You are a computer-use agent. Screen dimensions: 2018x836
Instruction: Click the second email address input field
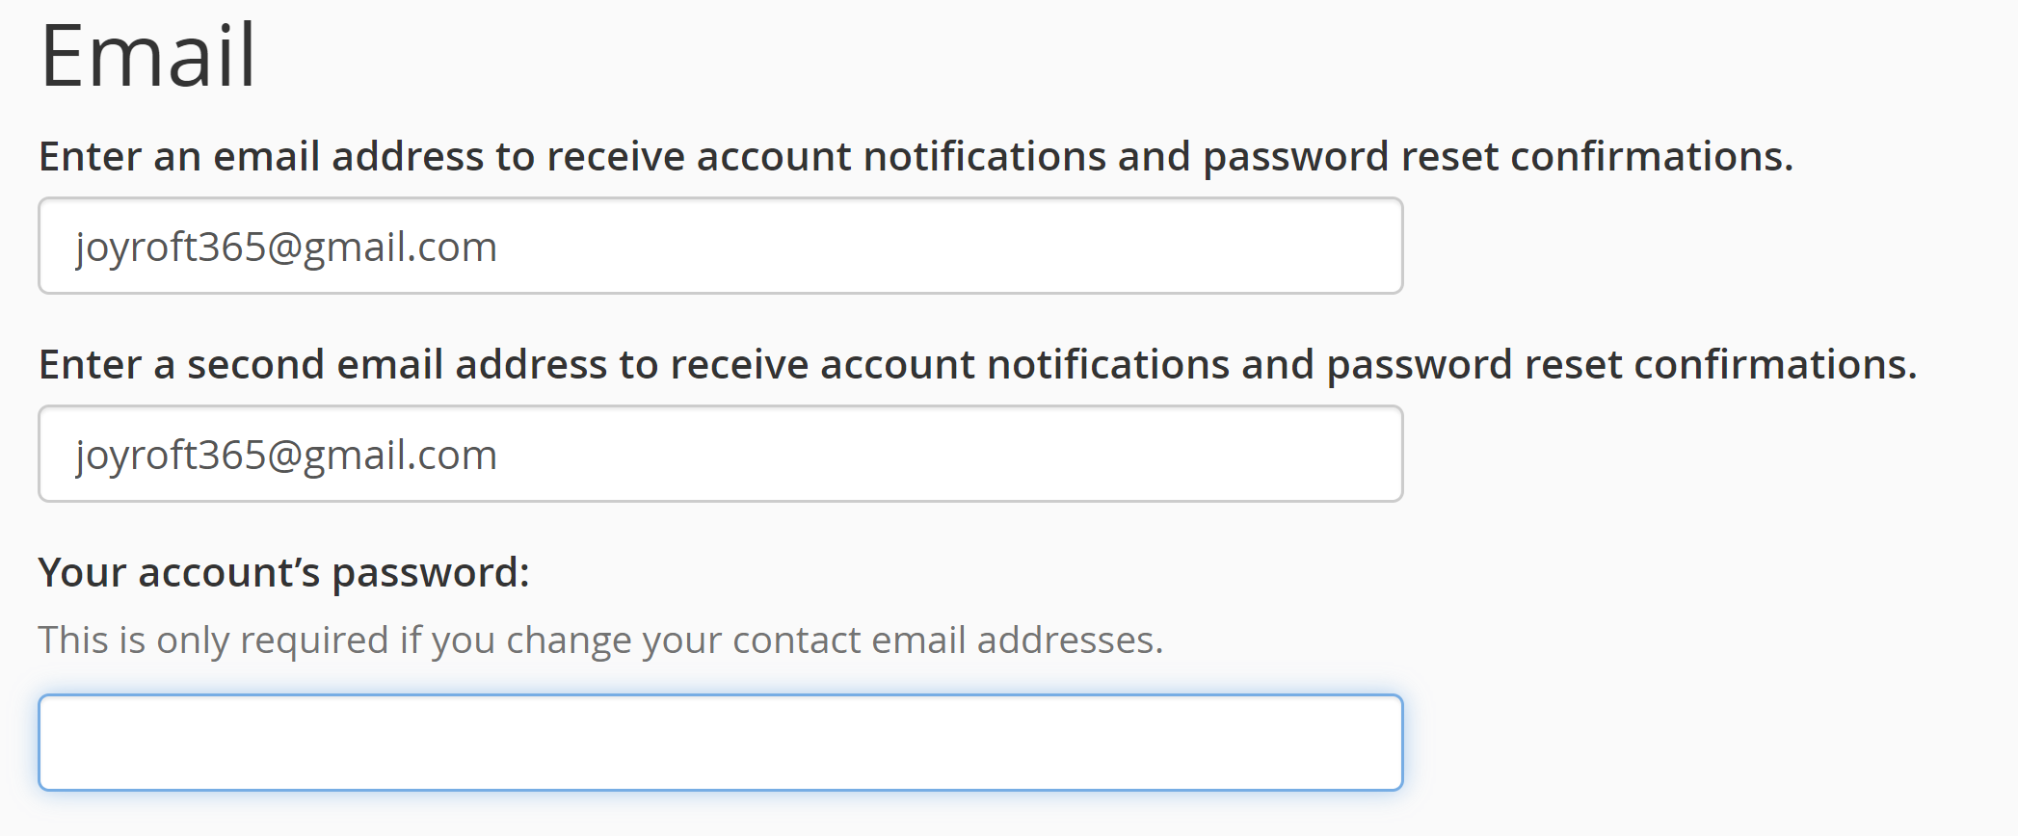coord(720,455)
